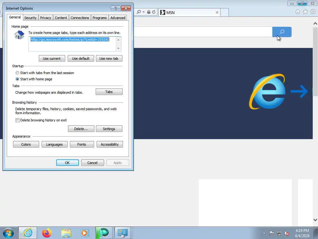Open the address bar search dropdown arrow
Image resolution: width=318 pixels, height=239 pixels.
pos(143,12)
